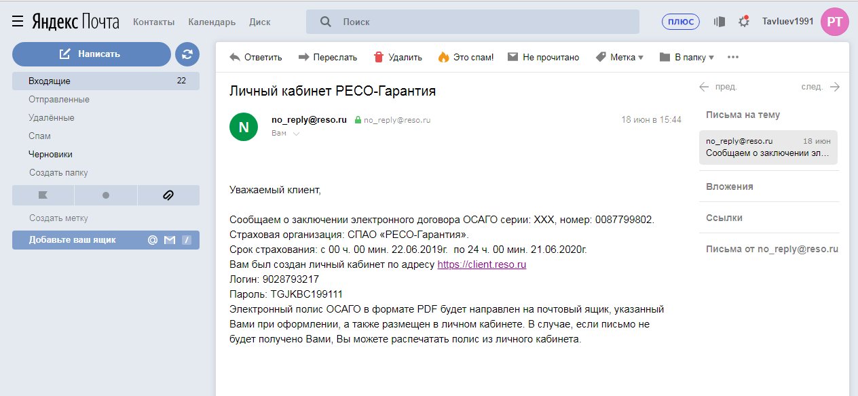Click Ответить reply button
The image size is (858, 396).
pyautogui.click(x=256, y=57)
